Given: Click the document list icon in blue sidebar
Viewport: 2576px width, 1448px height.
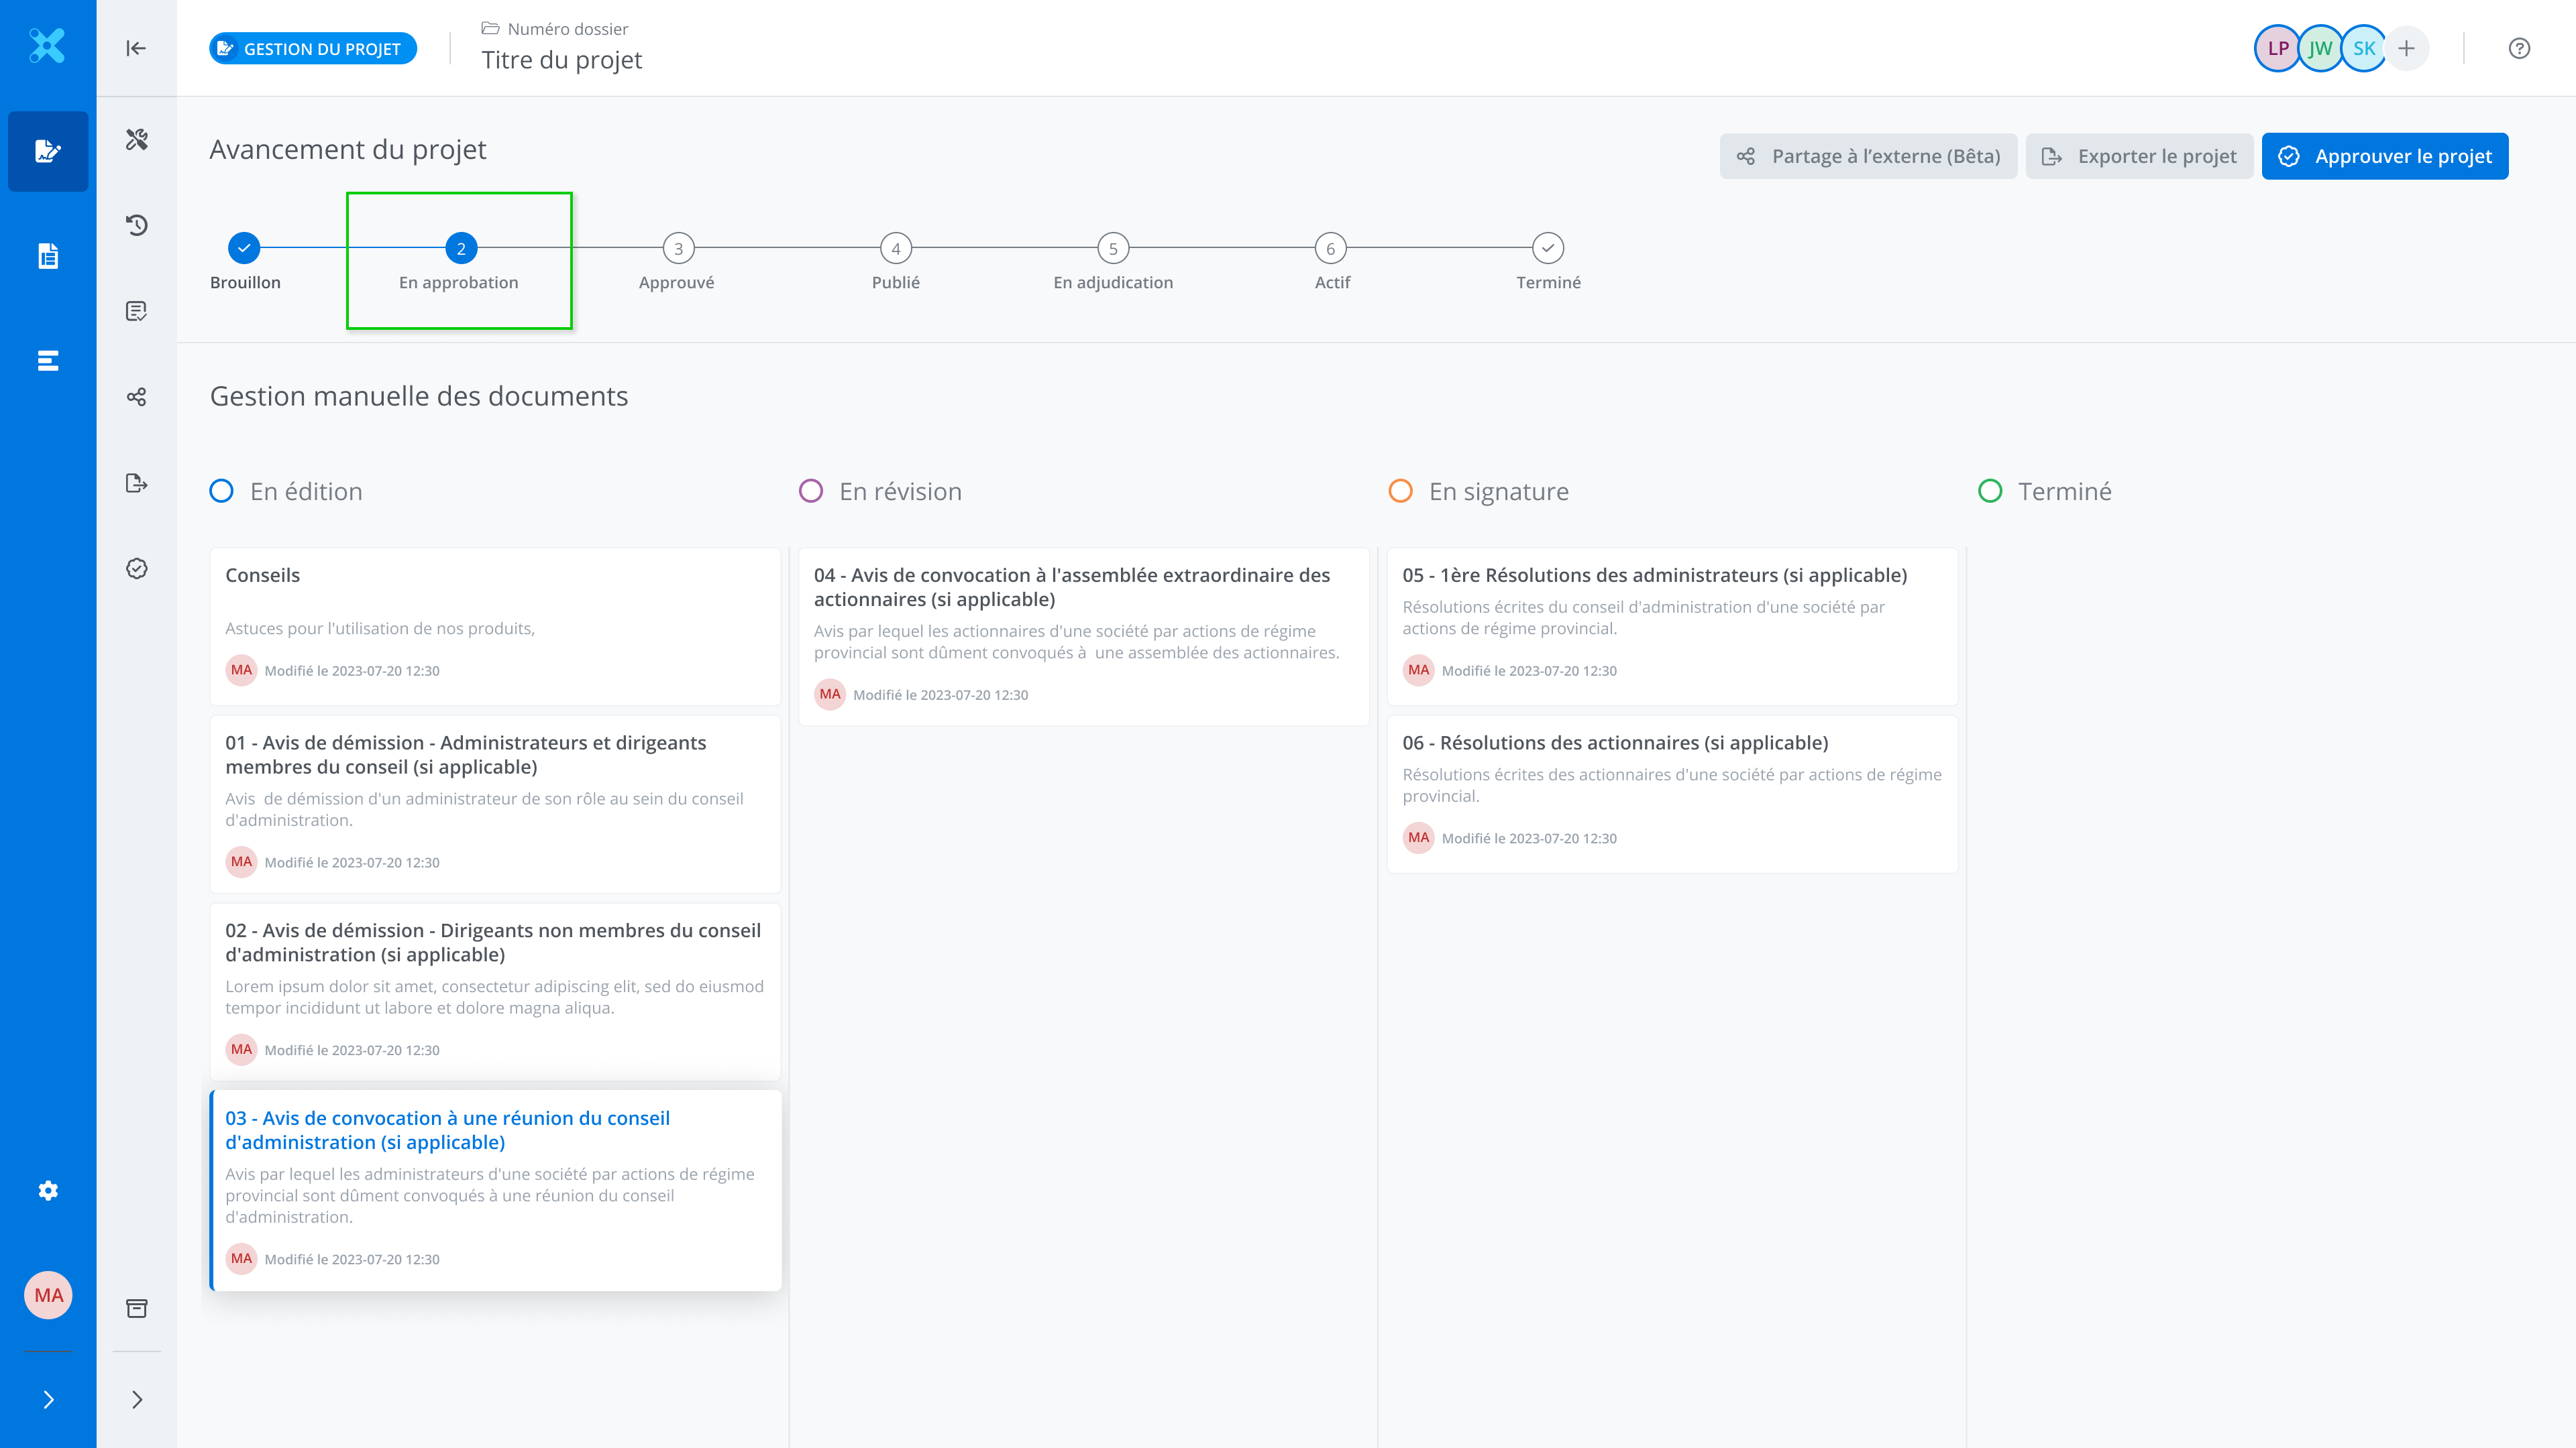Looking at the screenshot, I should tap(48, 256).
